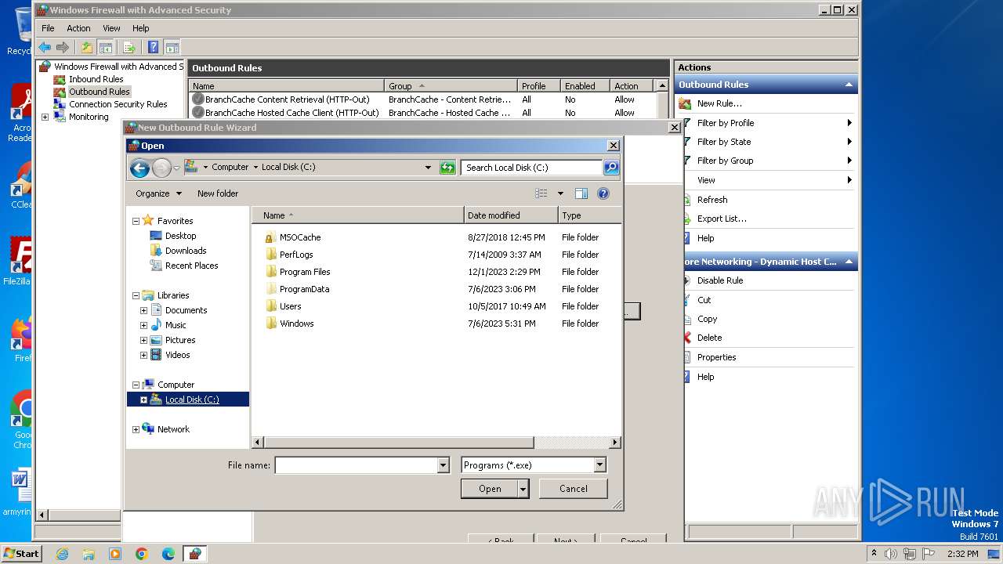Click the Start button

(x=22, y=554)
